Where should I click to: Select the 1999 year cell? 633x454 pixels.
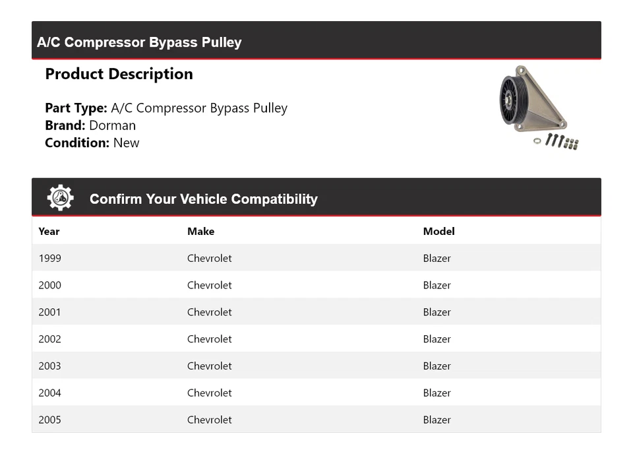pyautogui.click(x=49, y=258)
